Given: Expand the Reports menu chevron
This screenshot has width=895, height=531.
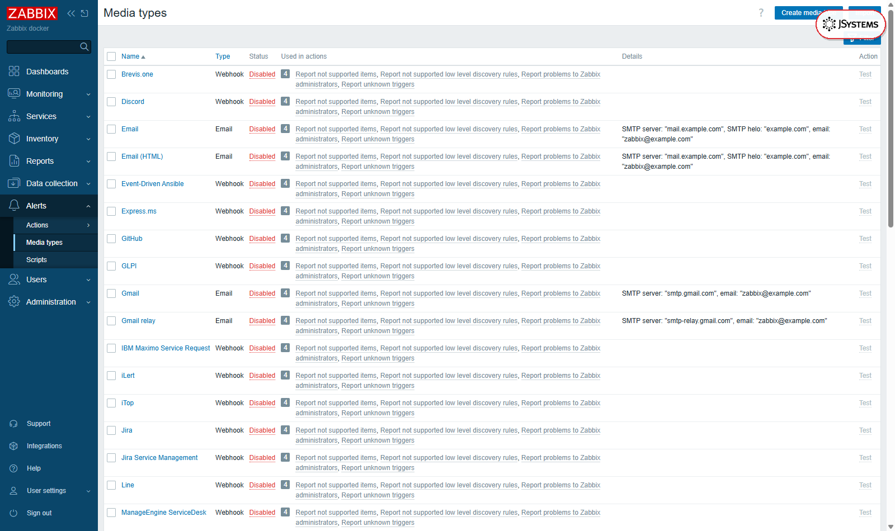Looking at the screenshot, I should click(88, 162).
